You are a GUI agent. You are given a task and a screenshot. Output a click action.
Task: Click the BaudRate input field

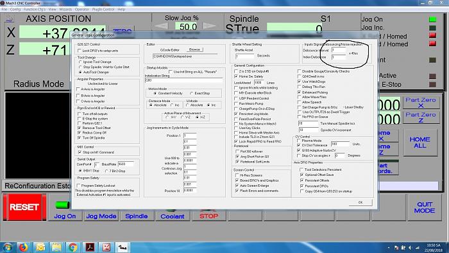click(x=126, y=164)
